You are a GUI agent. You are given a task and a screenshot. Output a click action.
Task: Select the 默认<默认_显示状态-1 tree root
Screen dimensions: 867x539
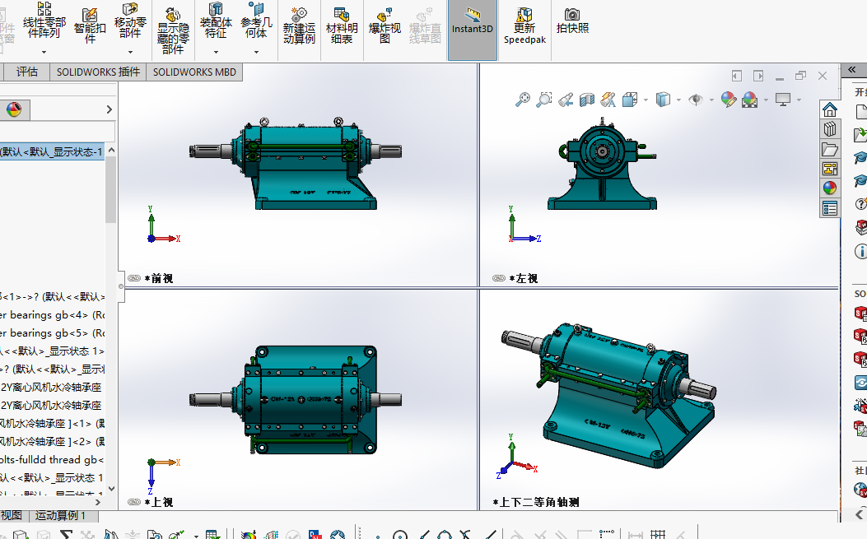click(x=52, y=151)
